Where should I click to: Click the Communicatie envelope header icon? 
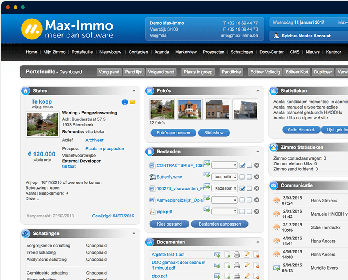click(x=273, y=185)
